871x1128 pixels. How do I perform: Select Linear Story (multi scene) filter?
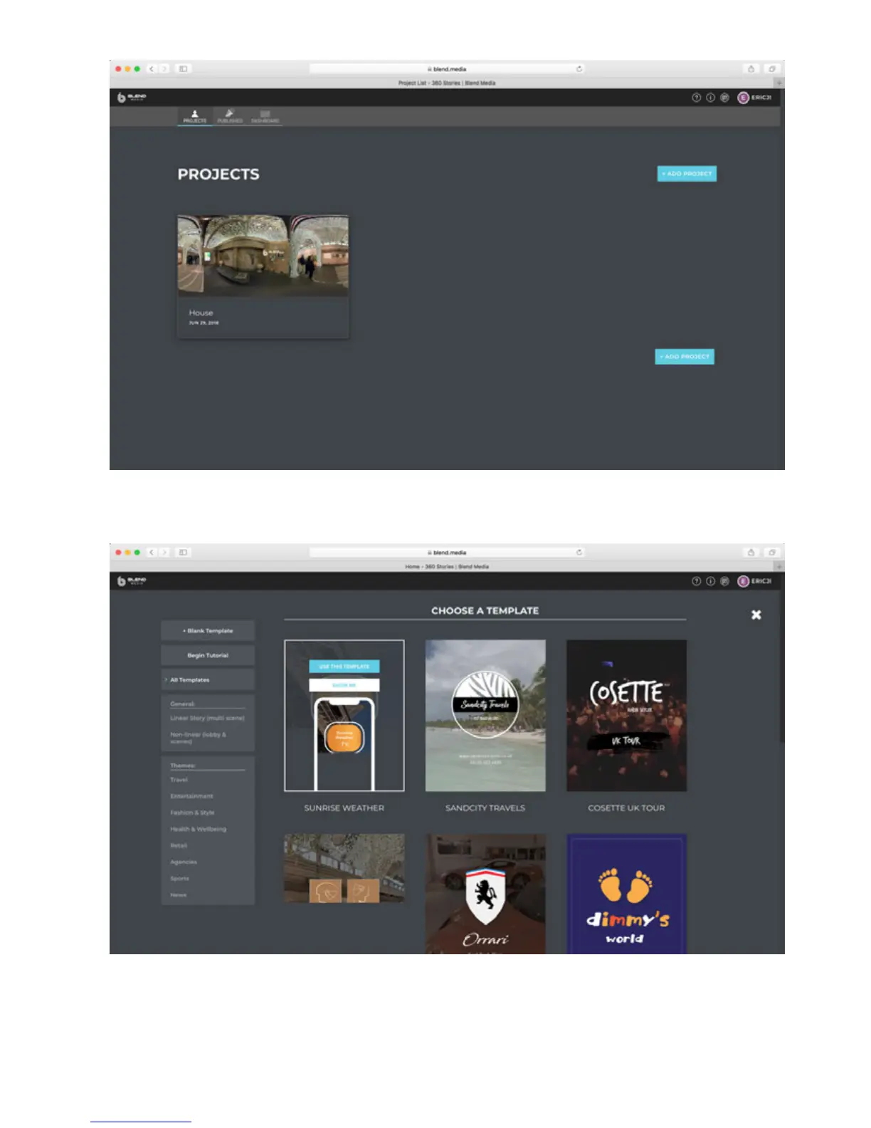point(207,718)
